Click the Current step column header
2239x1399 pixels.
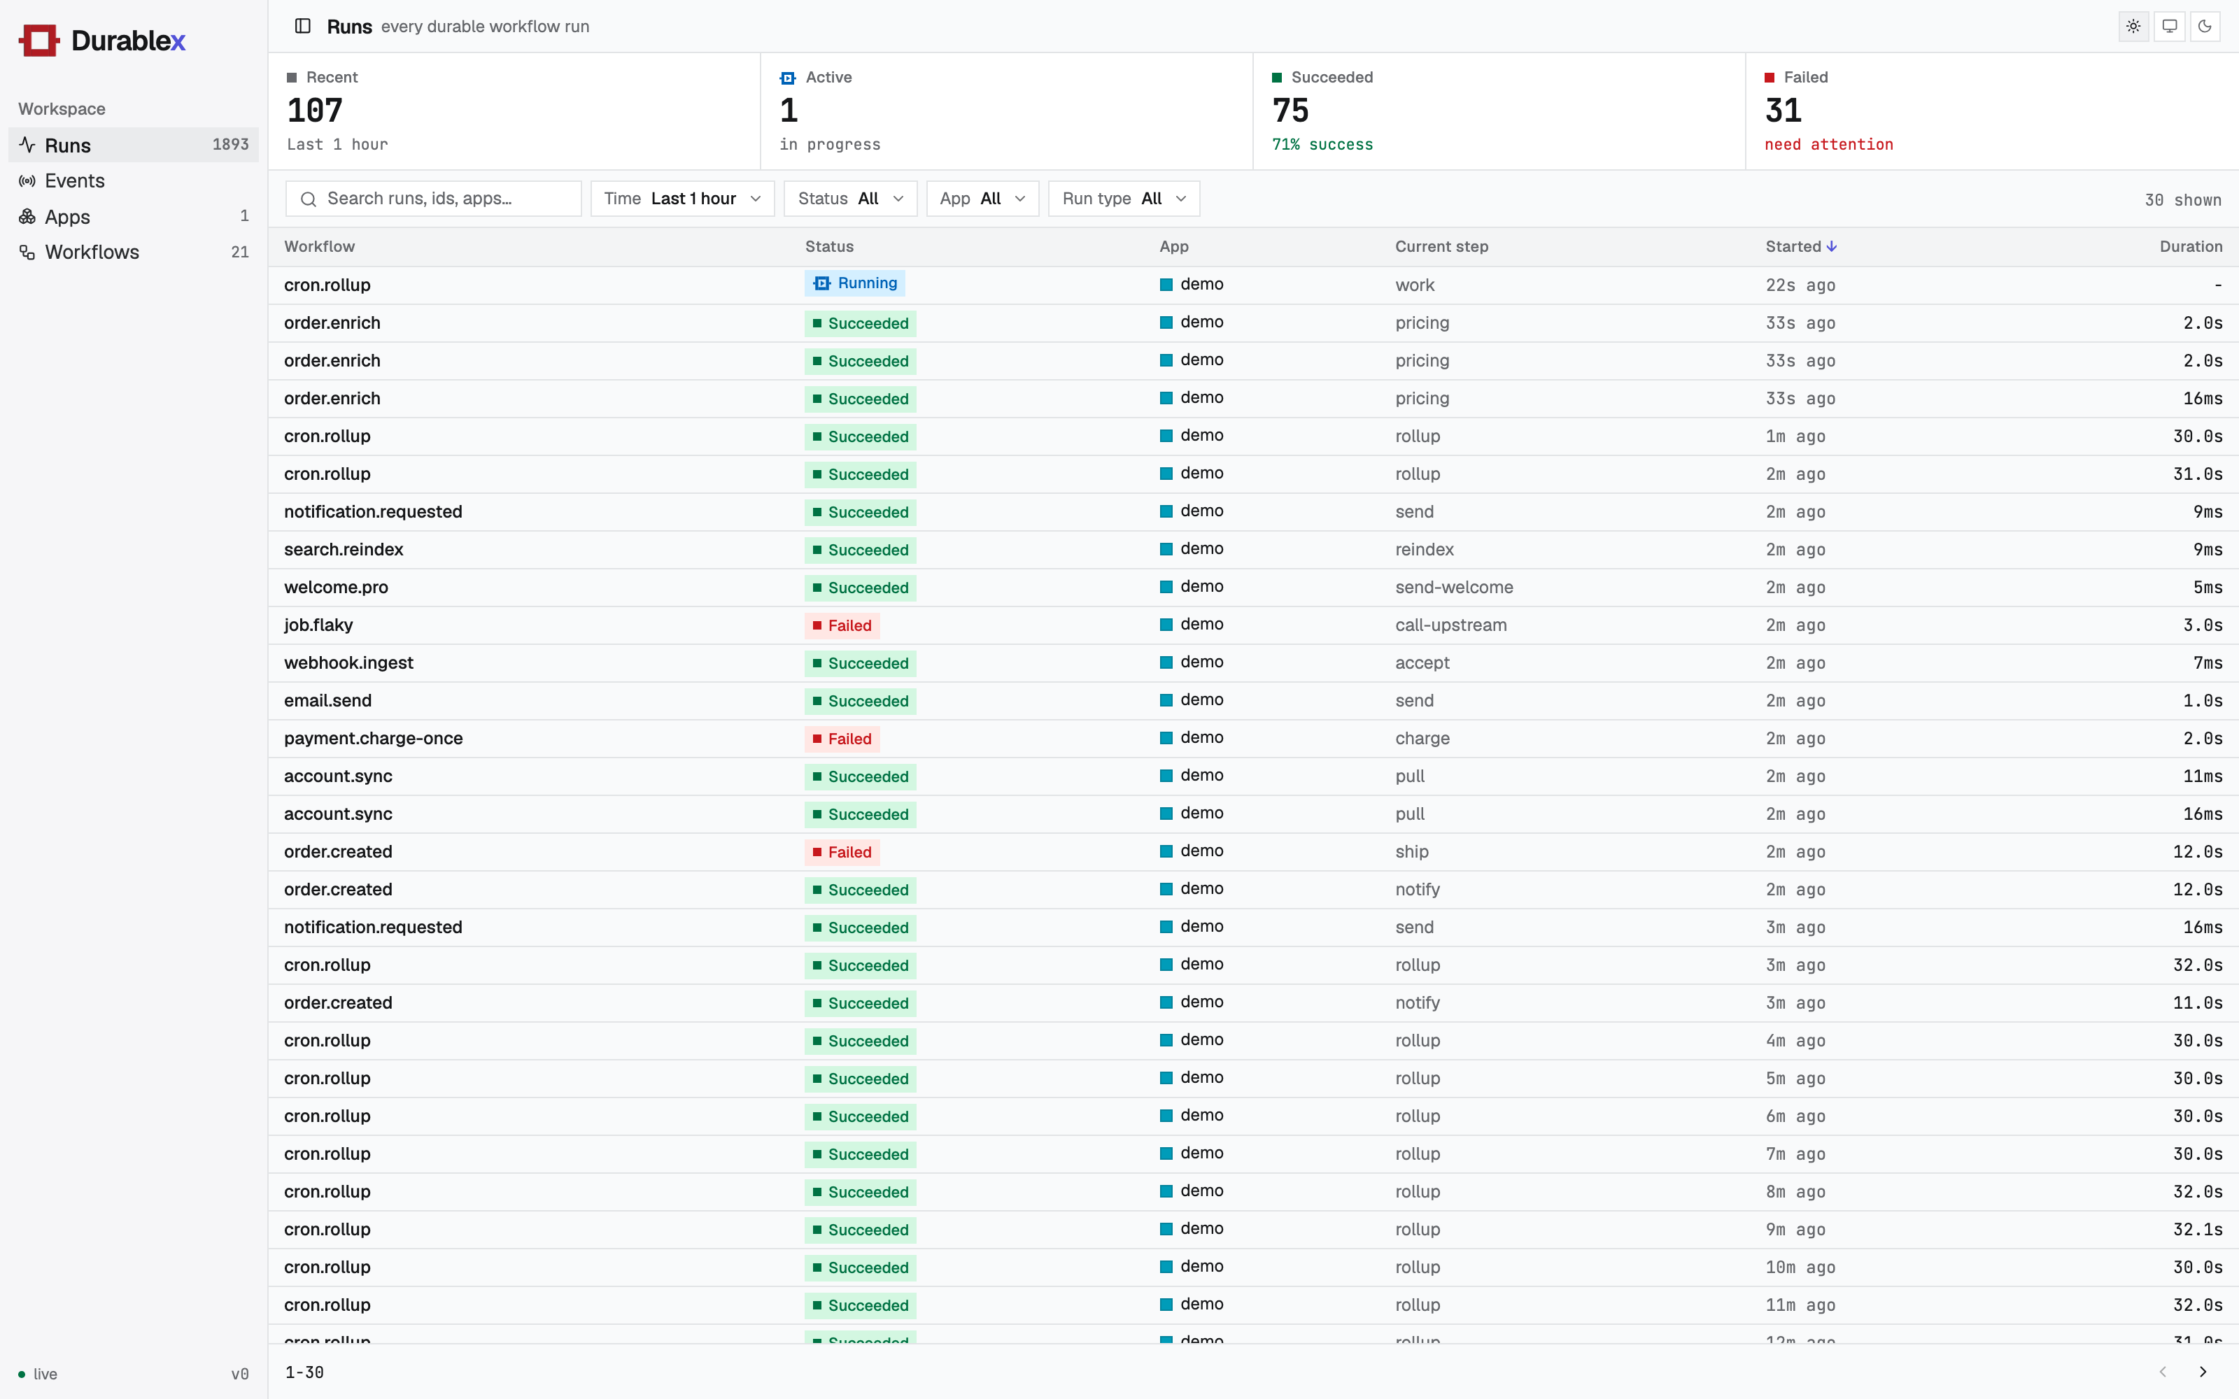1441,246
